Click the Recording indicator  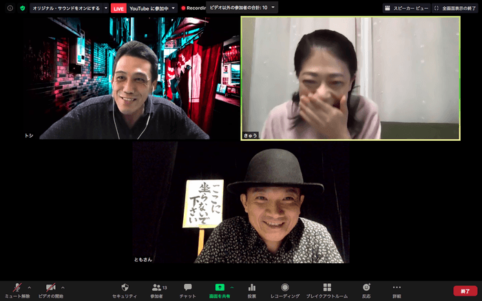(x=193, y=8)
